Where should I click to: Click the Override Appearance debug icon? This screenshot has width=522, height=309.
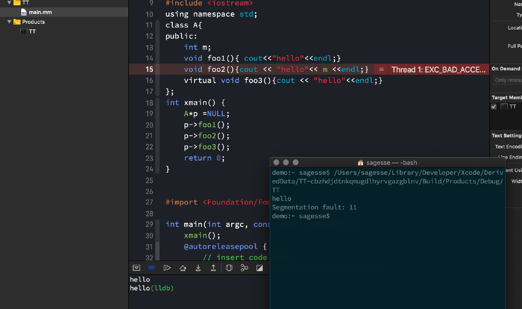point(260,268)
